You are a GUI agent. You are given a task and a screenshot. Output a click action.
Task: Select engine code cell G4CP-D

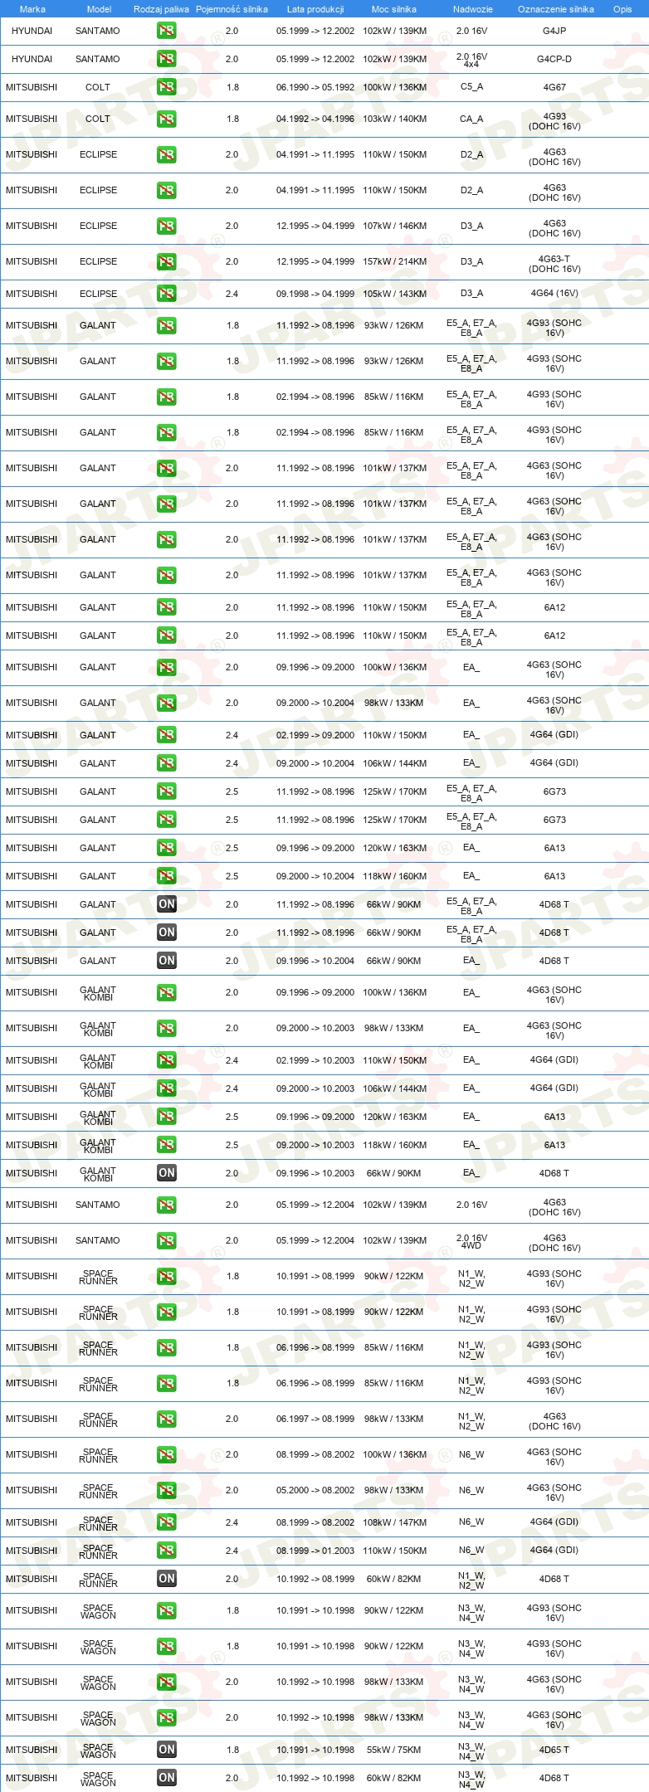554,59
